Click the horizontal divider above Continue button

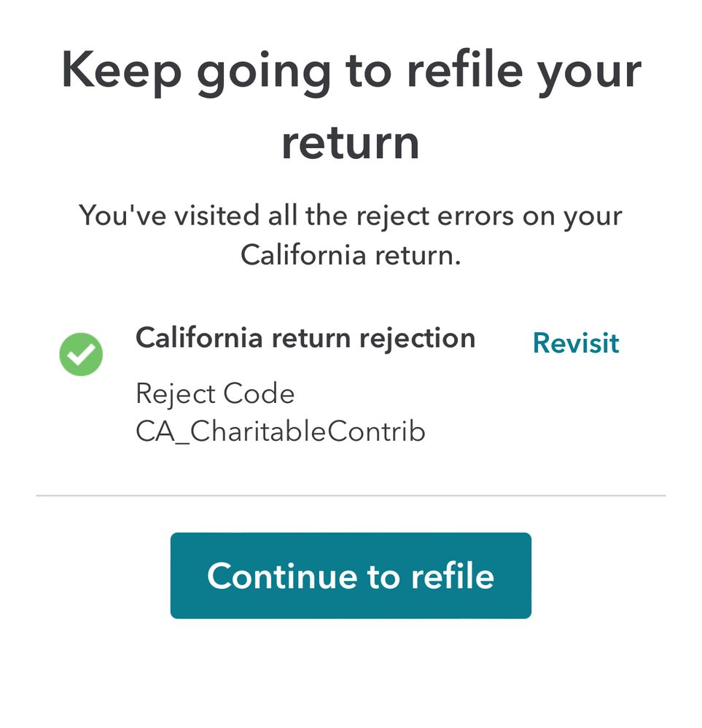pyautogui.click(x=351, y=496)
